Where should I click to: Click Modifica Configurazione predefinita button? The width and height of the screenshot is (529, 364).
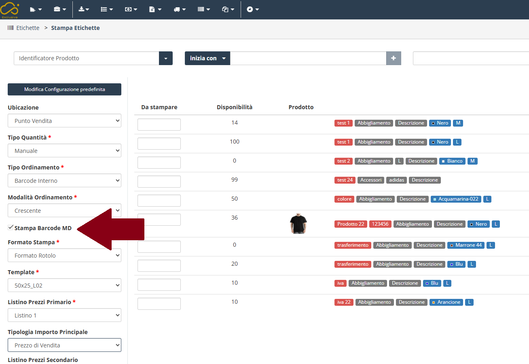coord(64,89)
